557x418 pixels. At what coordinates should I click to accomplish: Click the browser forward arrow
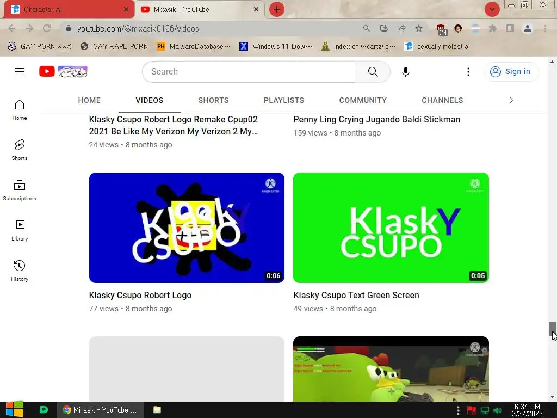pyautogui.click(x=29, y=28)
